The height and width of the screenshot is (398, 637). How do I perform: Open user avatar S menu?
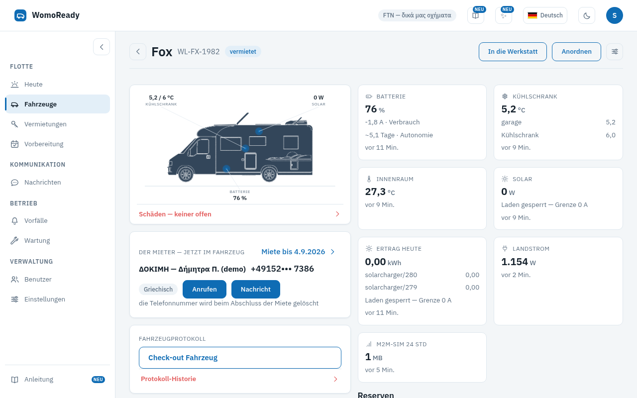615,15
